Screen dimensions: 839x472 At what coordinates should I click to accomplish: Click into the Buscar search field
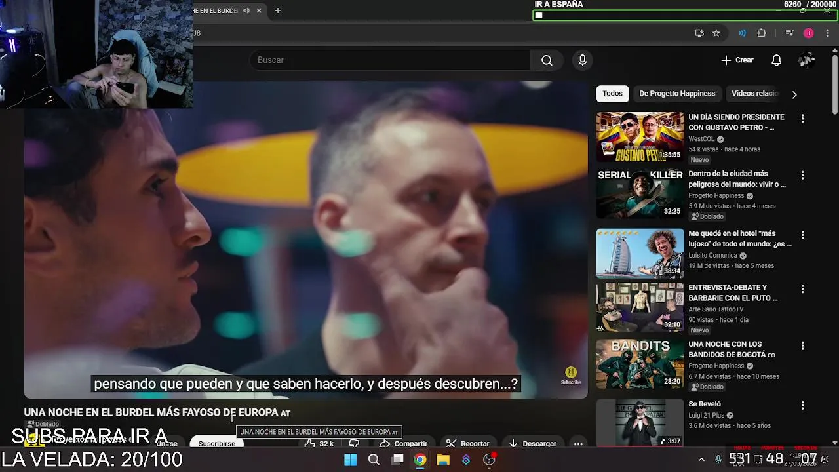(390, 60)
